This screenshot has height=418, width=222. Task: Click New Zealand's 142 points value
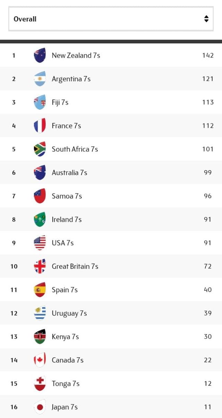tap(208, 55)
